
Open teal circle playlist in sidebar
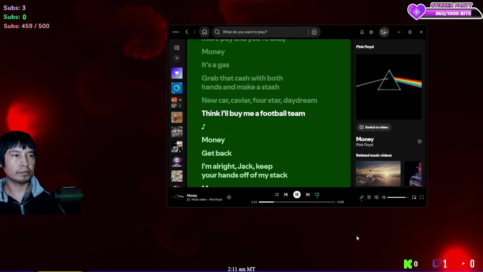[177, 88]
